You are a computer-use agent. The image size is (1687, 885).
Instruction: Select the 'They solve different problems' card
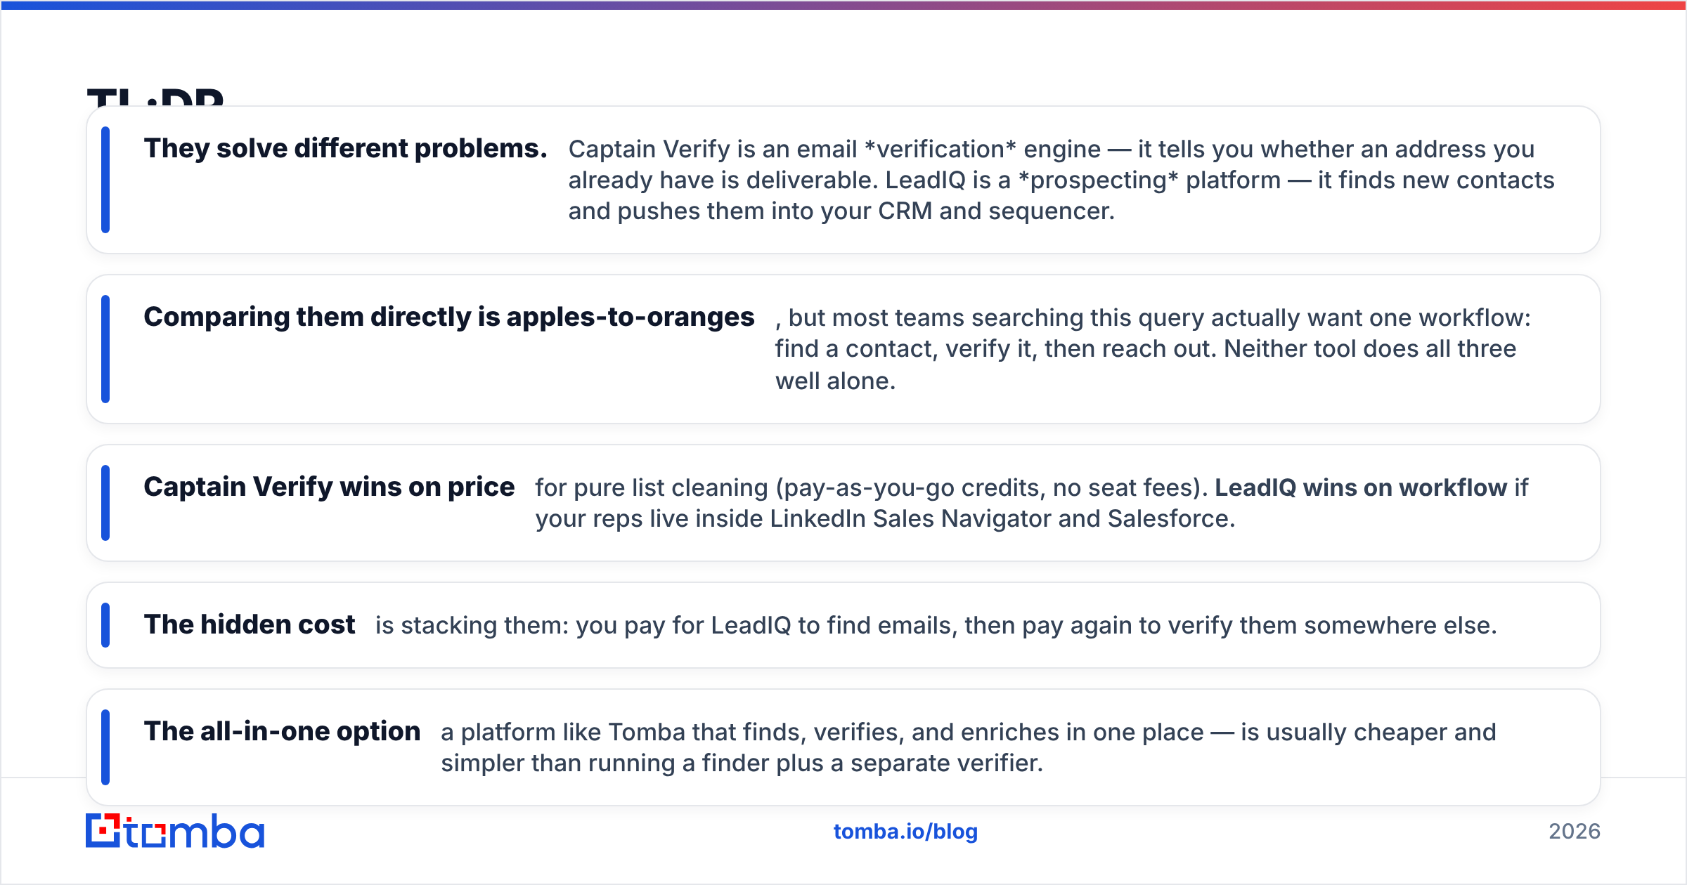point(843,180)
